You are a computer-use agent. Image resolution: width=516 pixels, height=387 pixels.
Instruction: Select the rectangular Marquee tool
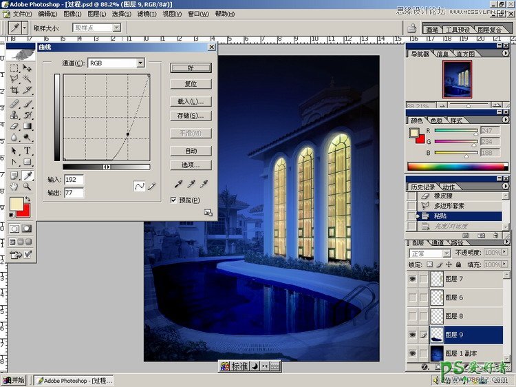pos(14,68)
